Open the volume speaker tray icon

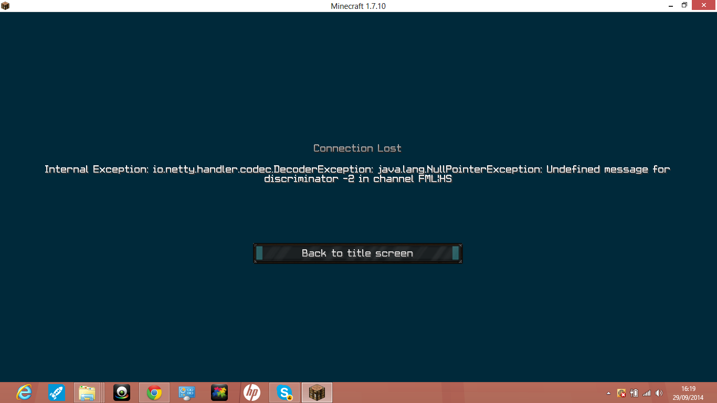(659, 393)
